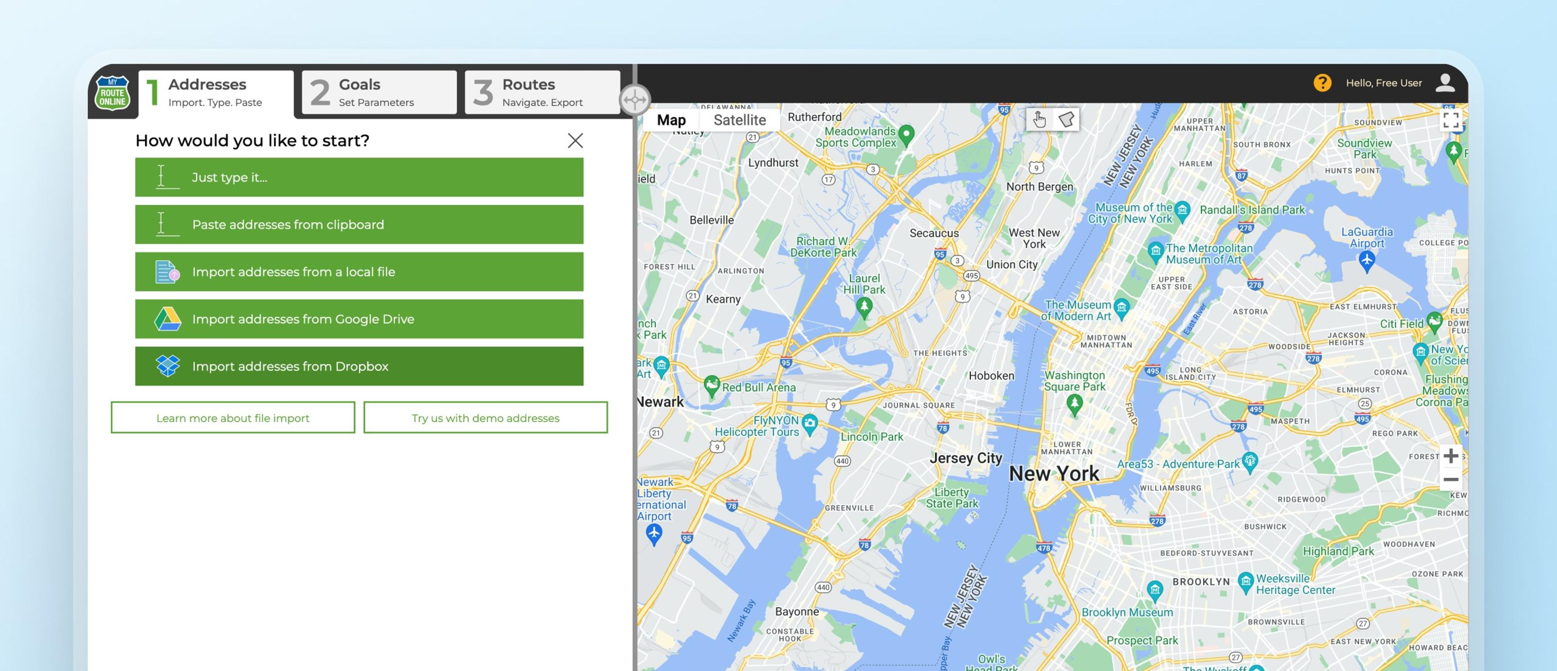Switch to standard Map view

[x=671, y=120]
